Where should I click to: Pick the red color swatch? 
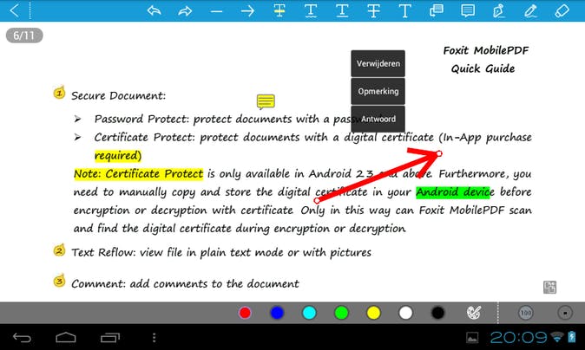(245, 313)
